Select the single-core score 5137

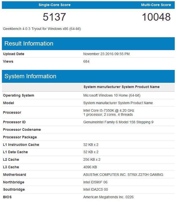point(54,17)
